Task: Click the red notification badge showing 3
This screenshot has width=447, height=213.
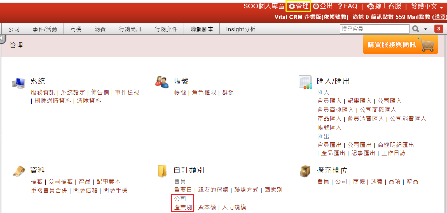Action: pyautogui.click(x=439, y=29)
